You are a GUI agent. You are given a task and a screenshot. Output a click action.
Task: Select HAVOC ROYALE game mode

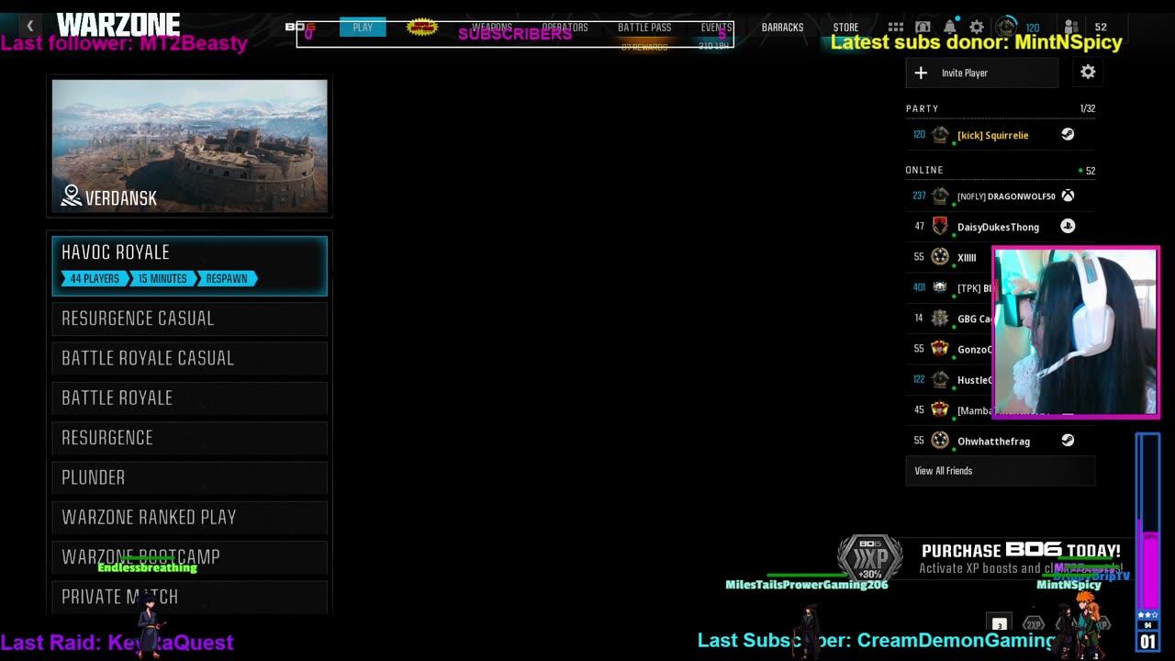point(190,266)
